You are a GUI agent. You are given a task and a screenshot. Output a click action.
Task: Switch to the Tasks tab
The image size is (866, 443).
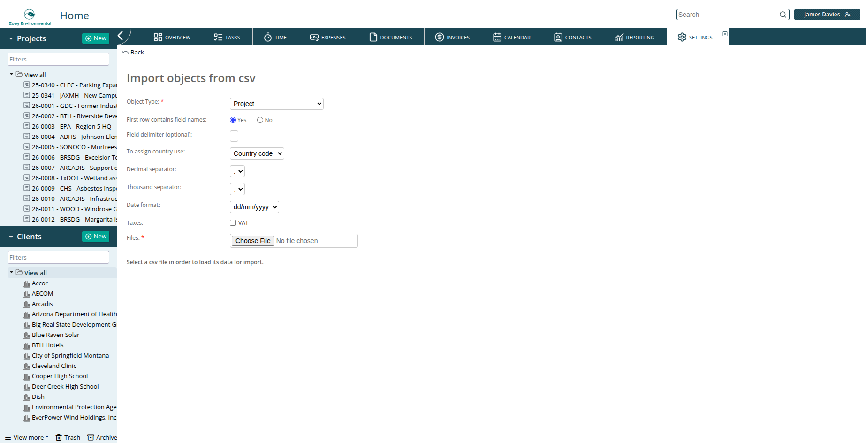coord(227,37)
